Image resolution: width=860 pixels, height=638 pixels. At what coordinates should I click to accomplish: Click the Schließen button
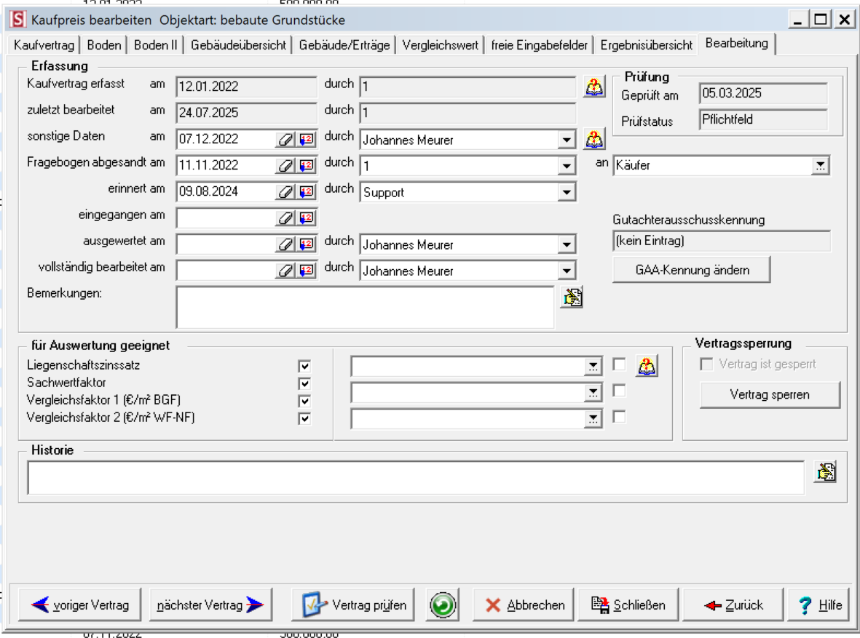628,605
